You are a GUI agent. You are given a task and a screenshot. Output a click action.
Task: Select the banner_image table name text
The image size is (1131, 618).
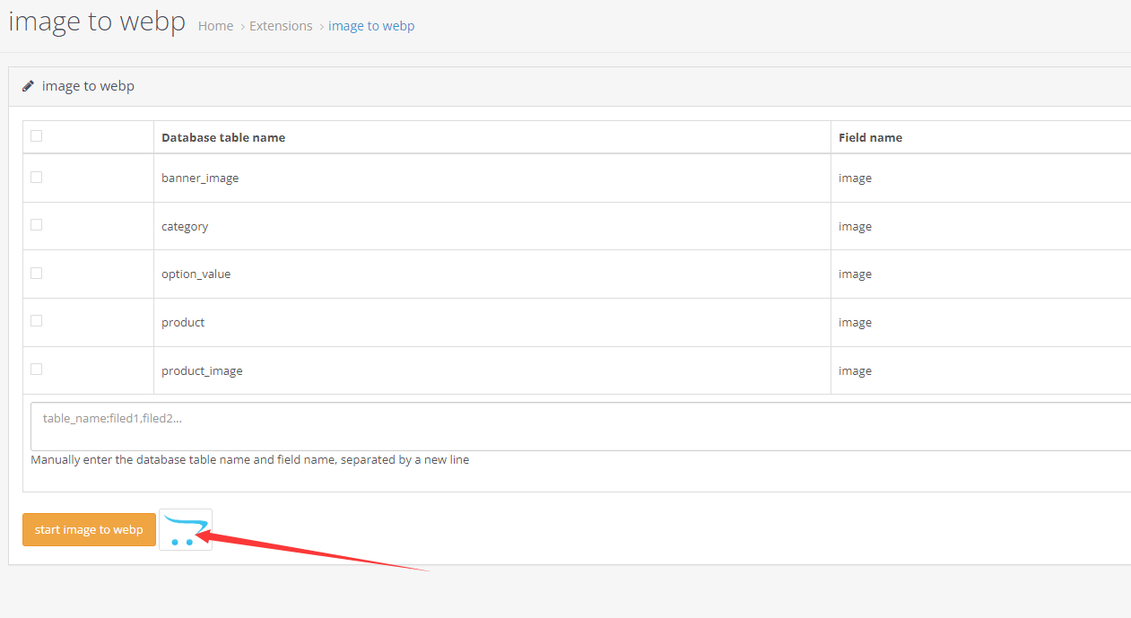(200, 177)
